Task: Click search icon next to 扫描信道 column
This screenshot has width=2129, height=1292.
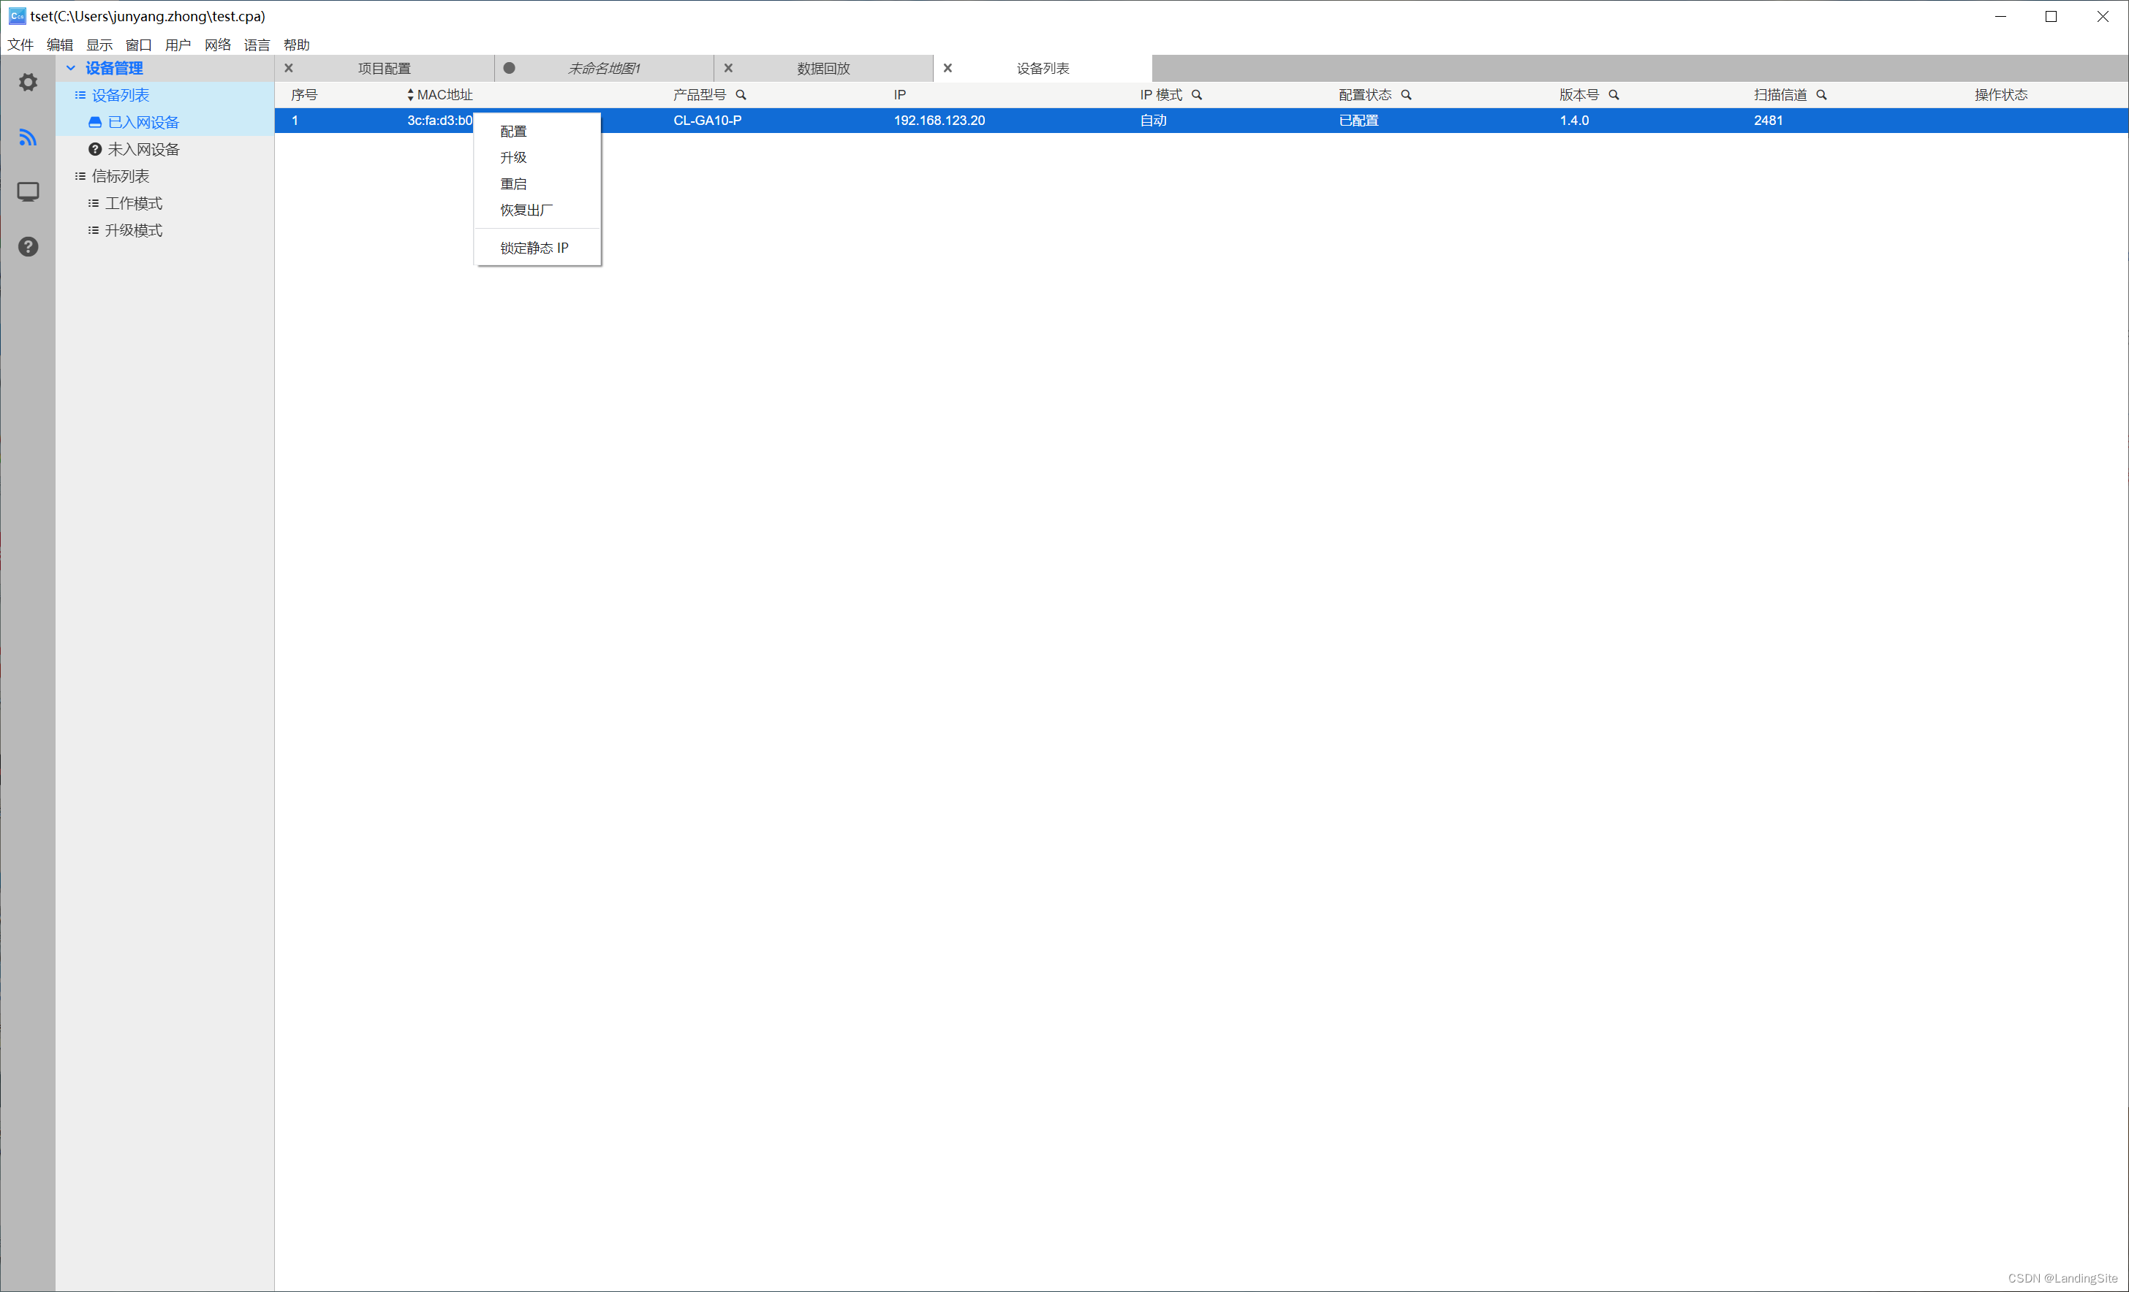Action: click(x=1821, y=95)
